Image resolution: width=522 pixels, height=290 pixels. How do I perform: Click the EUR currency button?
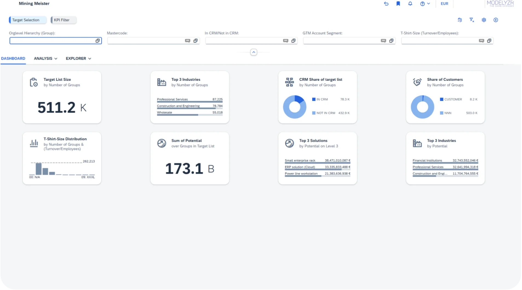coord(444,4)
